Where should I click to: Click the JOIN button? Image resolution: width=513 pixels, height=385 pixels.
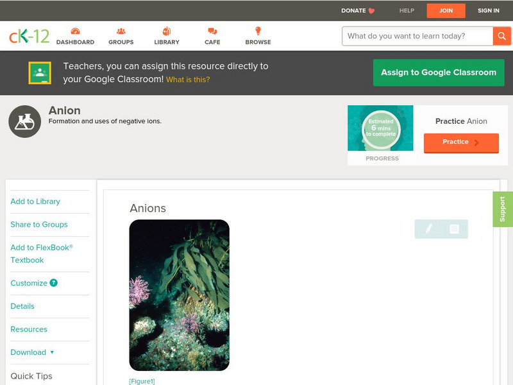pos(446,11)
